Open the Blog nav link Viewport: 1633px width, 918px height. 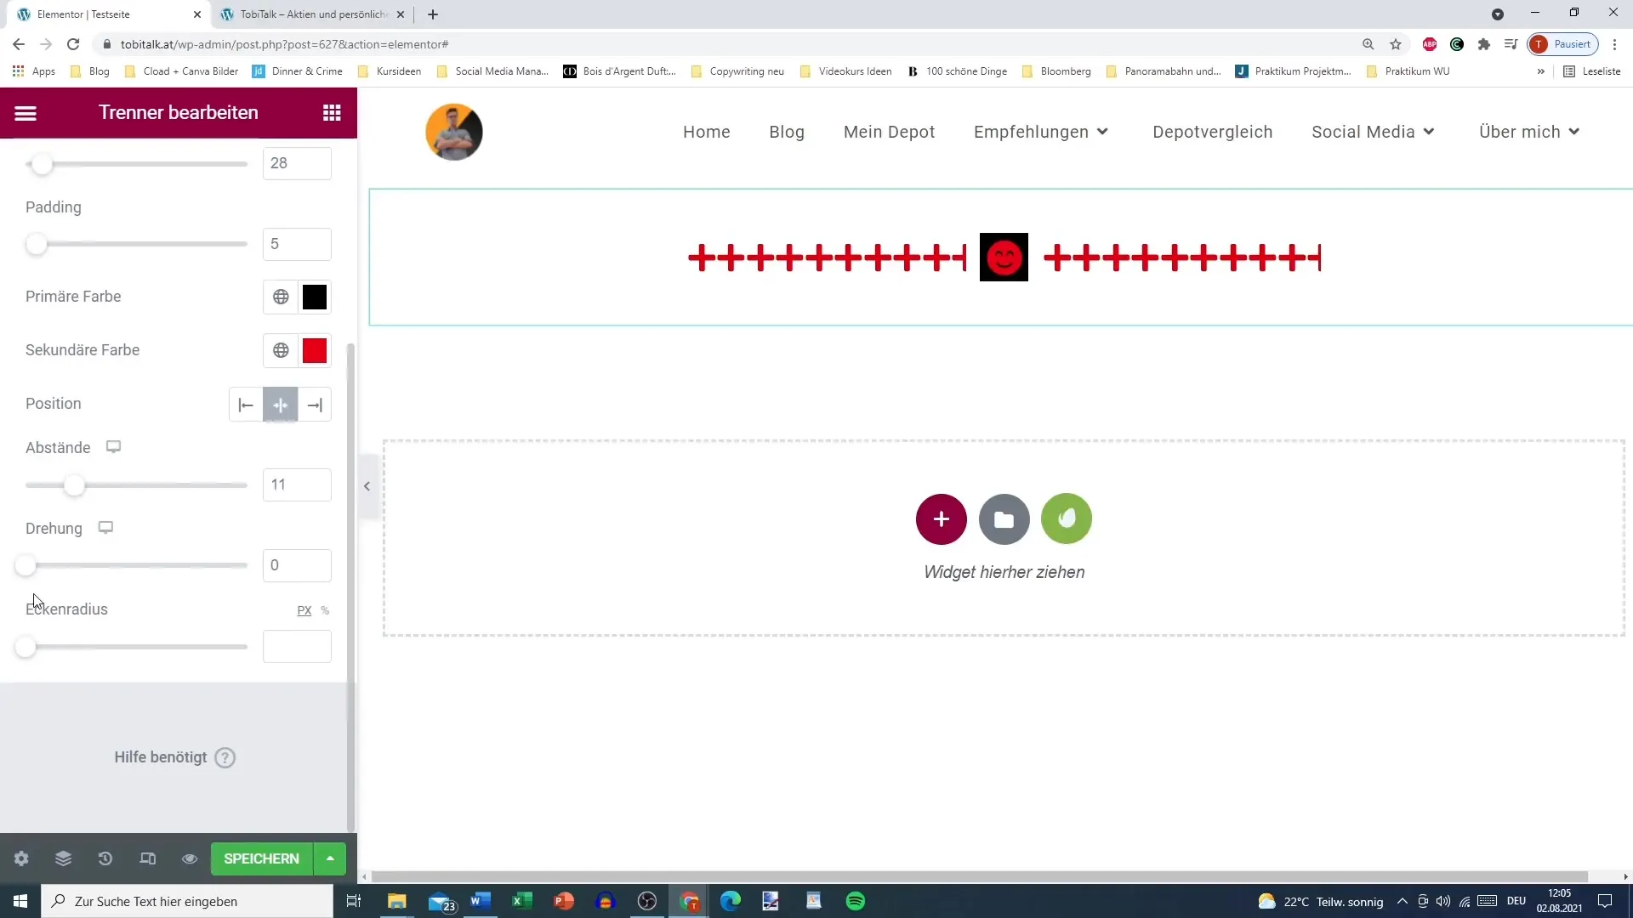787,132
